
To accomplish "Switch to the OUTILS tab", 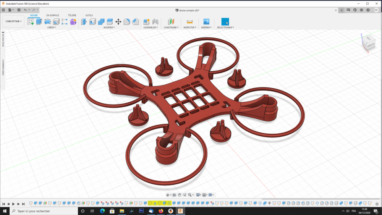I will click(x=89, y=15).
